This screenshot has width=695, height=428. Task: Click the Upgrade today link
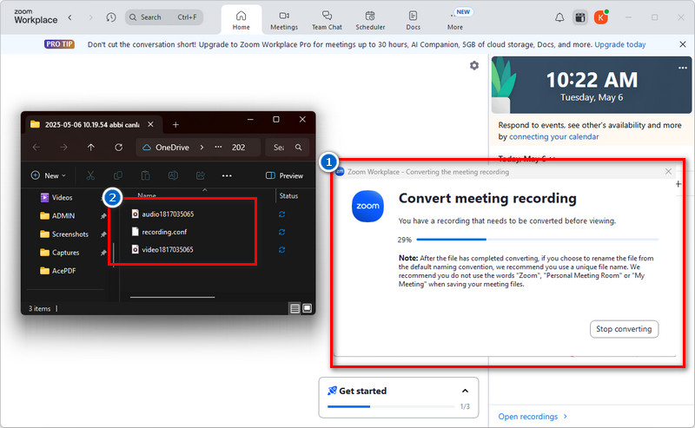click(x=619, y=45)
